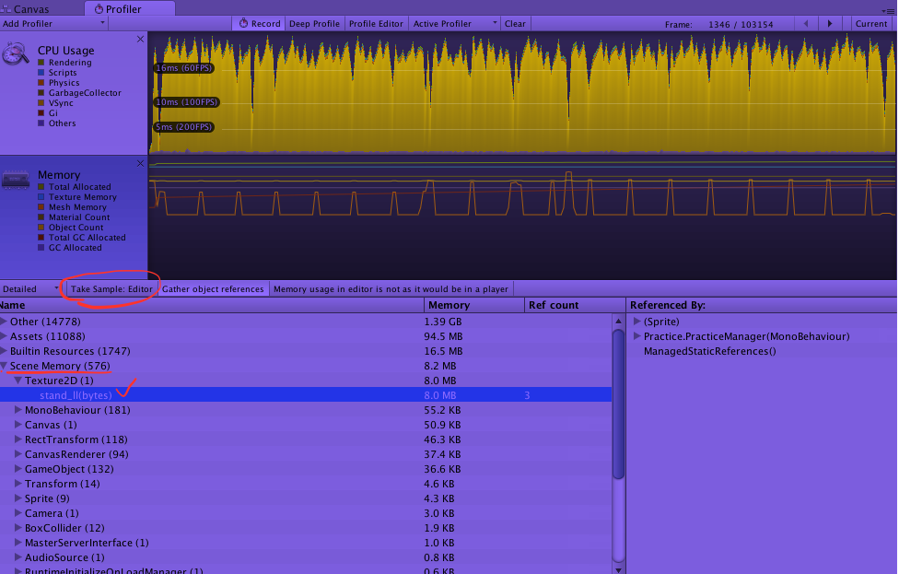This screenshot has width=899, height=574.
Task: Expand the Assets (11088) row
Action: coord(4,336)
